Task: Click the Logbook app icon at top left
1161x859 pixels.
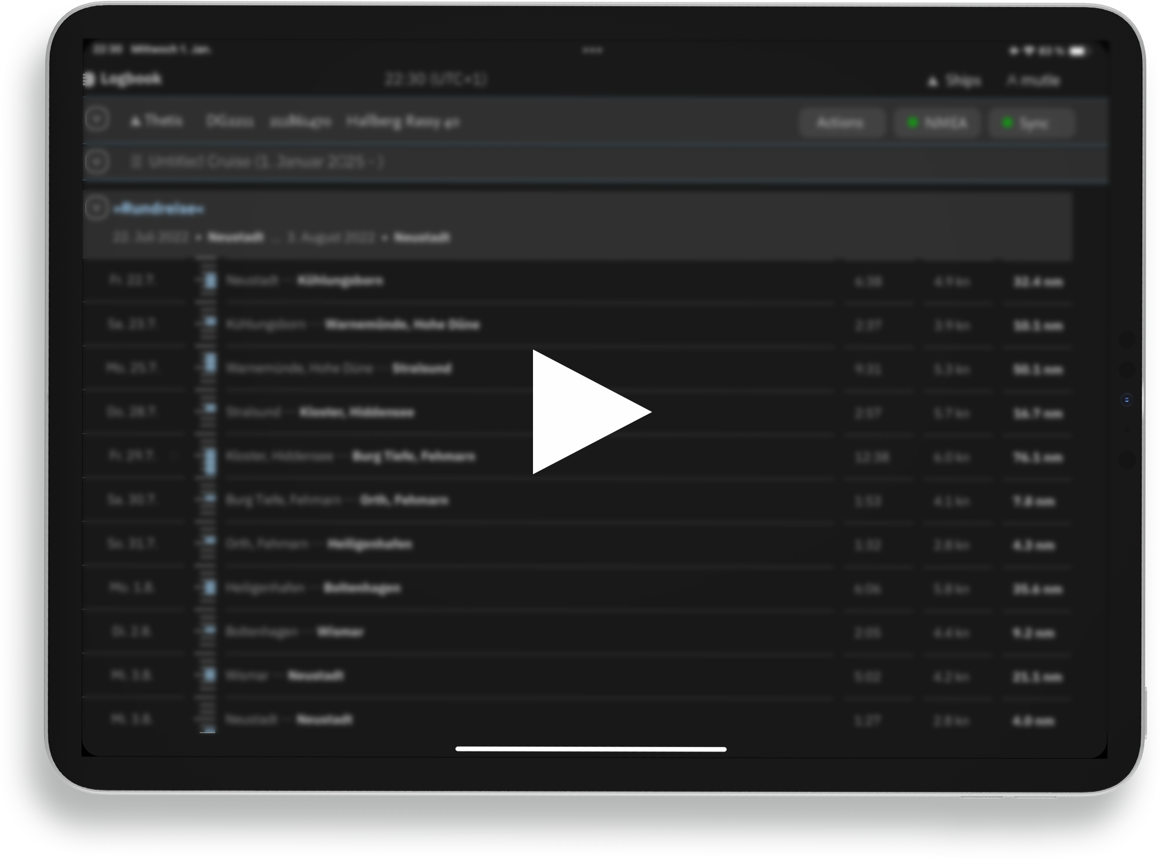Action: pos(89,79)
